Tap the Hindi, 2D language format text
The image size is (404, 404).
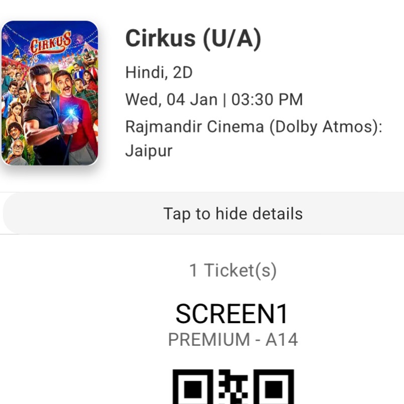tap(159, 72)
